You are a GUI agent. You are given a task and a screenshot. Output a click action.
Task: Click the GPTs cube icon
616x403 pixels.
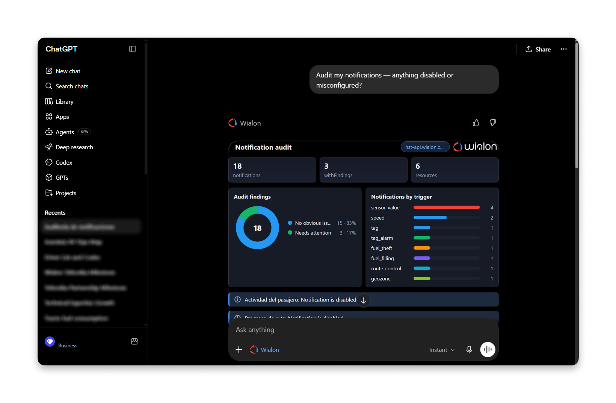[49, 177]
